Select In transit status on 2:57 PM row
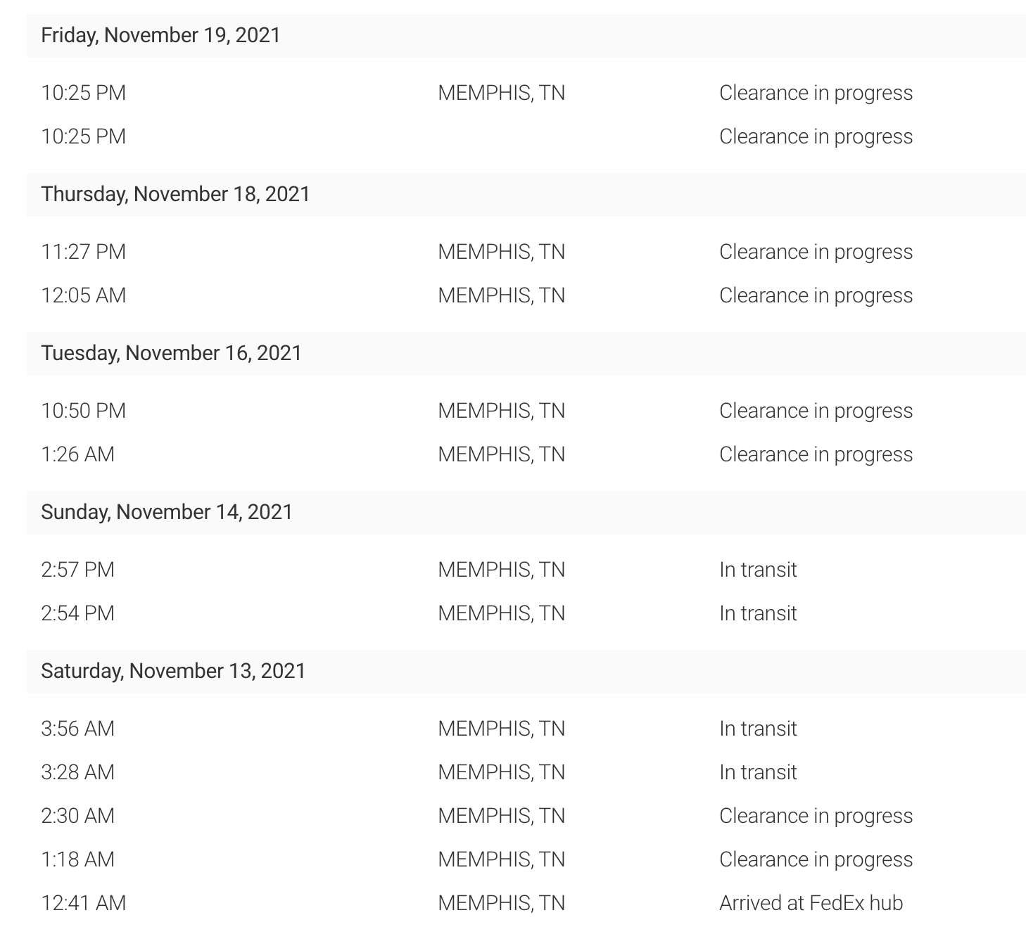The image size is (1026, 934). 758,570
